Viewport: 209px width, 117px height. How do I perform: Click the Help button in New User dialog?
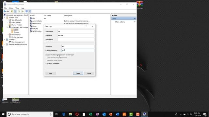point(51,73)
